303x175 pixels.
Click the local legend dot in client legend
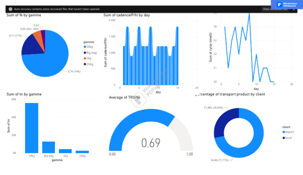284,138
